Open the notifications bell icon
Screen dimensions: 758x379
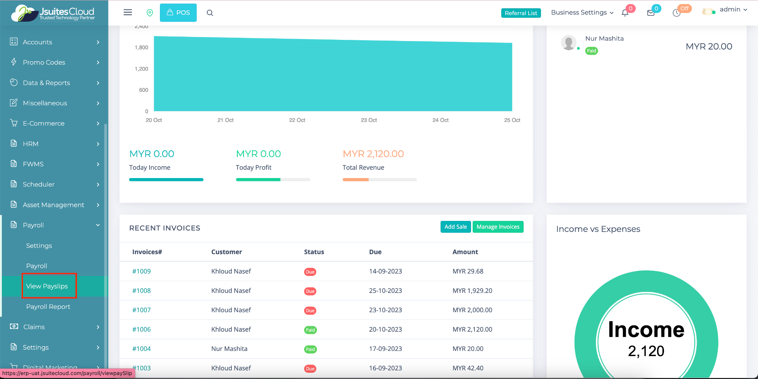625,13
